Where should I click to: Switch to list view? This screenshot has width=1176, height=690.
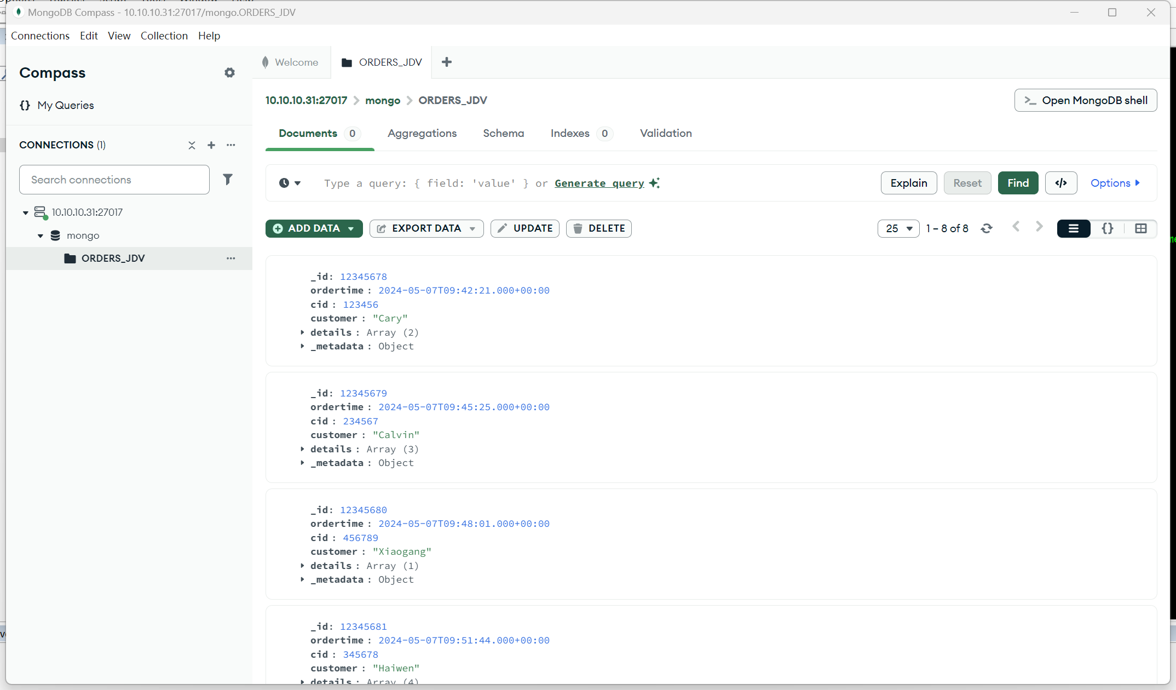[1074, 228]
